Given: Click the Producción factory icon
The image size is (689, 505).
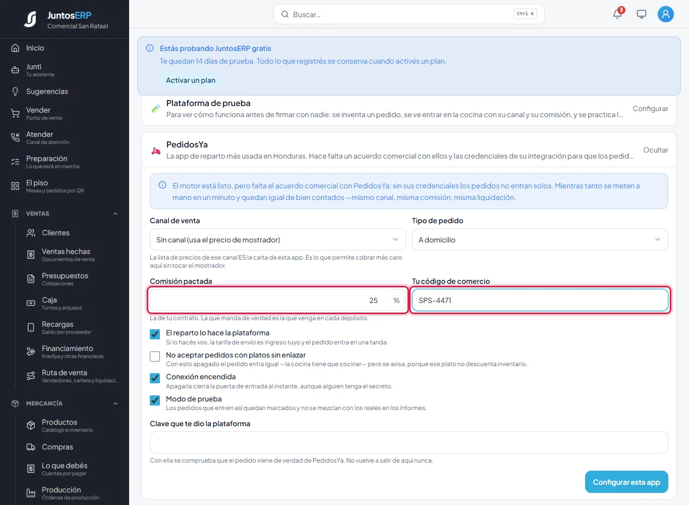Looking at the screenshot, I should point(31,493).
